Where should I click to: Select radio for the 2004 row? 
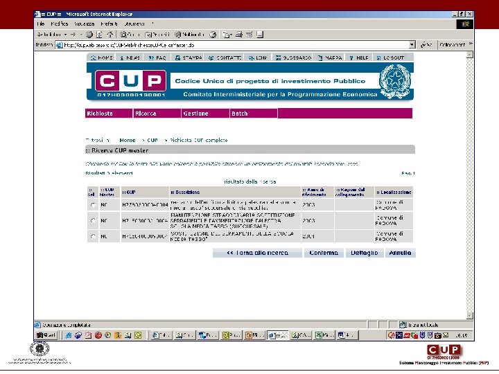93,236
